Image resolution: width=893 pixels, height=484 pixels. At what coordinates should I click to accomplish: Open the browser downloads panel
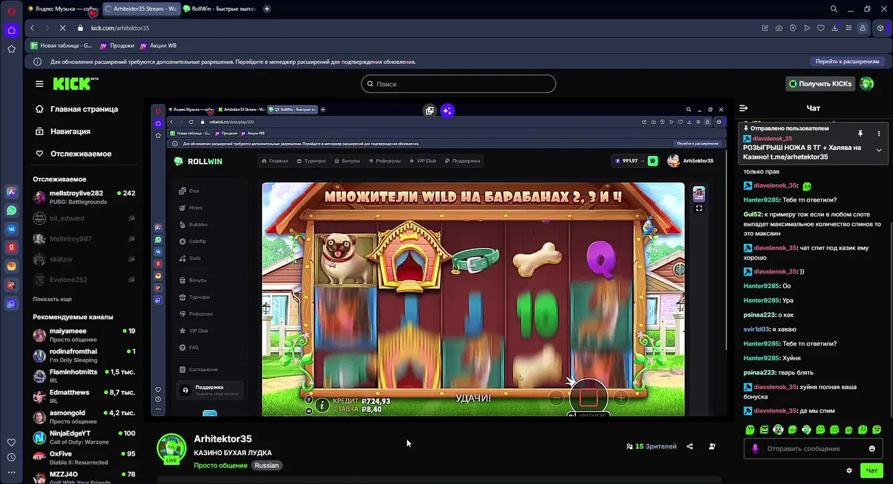point(835,28)
